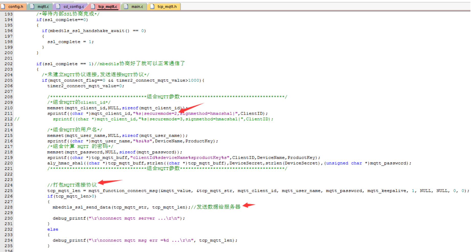Click the "ssl_complete = 1;" assignment statement
474x252 pixels.
[70, 42]
